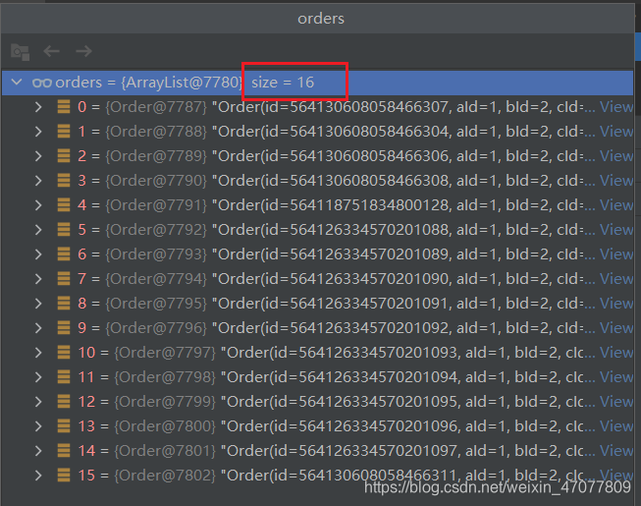Image resolution: width=641 pixels, height=506 pixels.
Task: Click the field icon of element 13
Action: 64,425
